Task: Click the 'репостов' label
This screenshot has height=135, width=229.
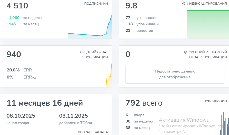Action: [x=145, y=31]
